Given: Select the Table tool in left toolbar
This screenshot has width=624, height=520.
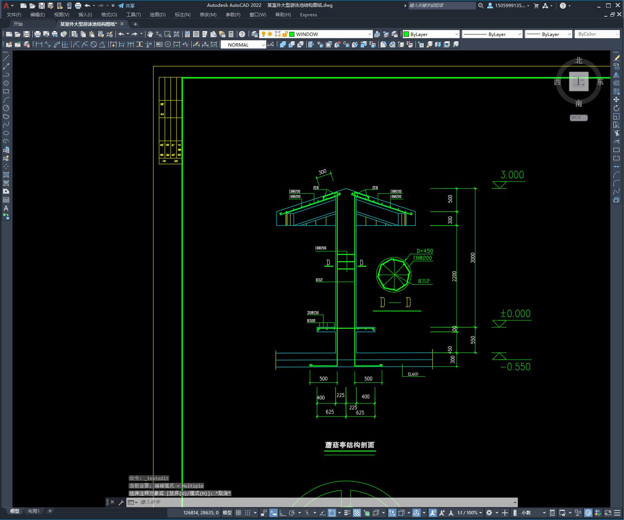Looking at the screenshot, I should point(6,200).
